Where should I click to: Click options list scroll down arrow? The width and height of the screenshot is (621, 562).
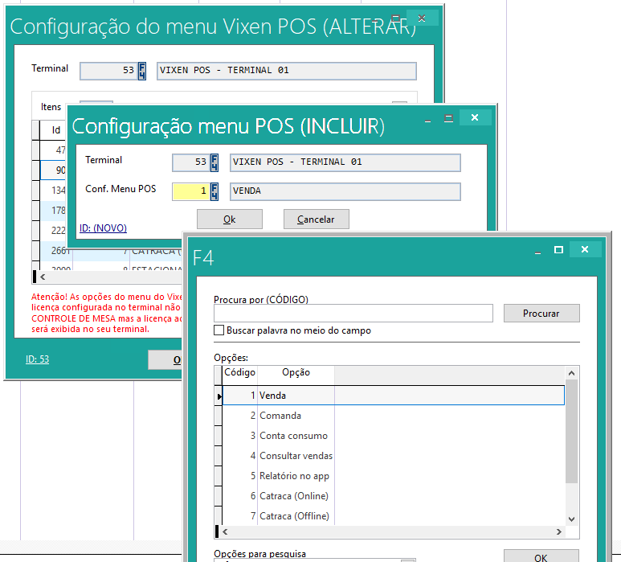571,519
